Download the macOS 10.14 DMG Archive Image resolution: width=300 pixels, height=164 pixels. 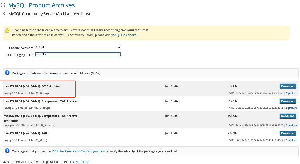pyautogui.click(x=288, y=86)
